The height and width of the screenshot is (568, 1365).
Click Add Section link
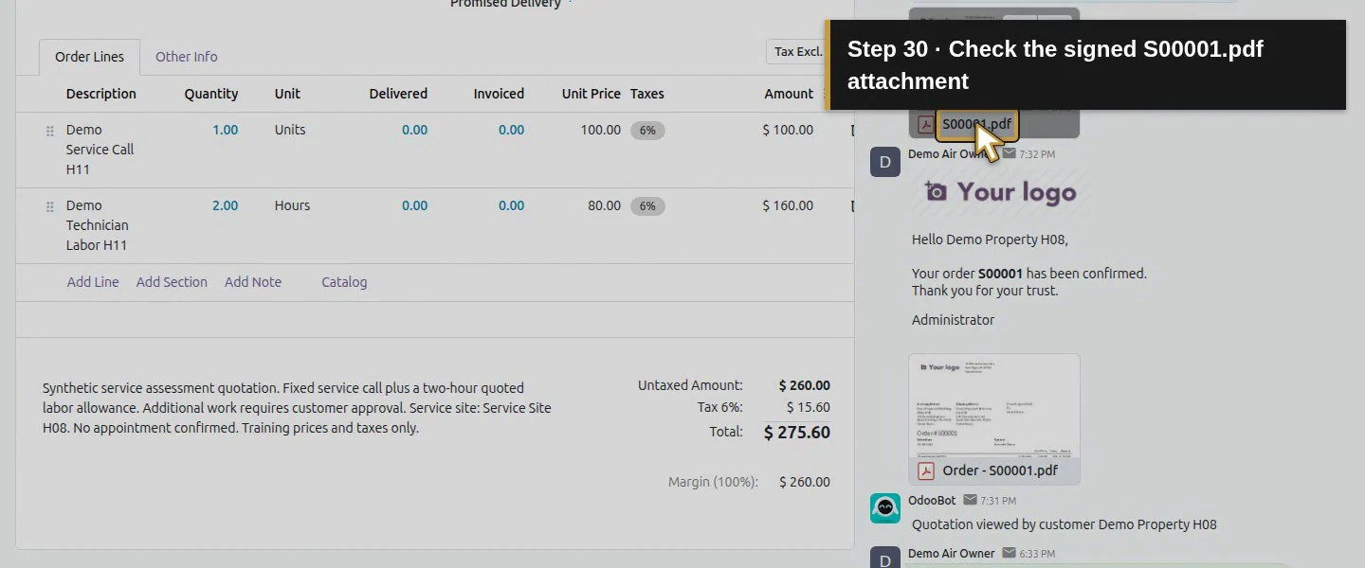click(x=172, y=282)
